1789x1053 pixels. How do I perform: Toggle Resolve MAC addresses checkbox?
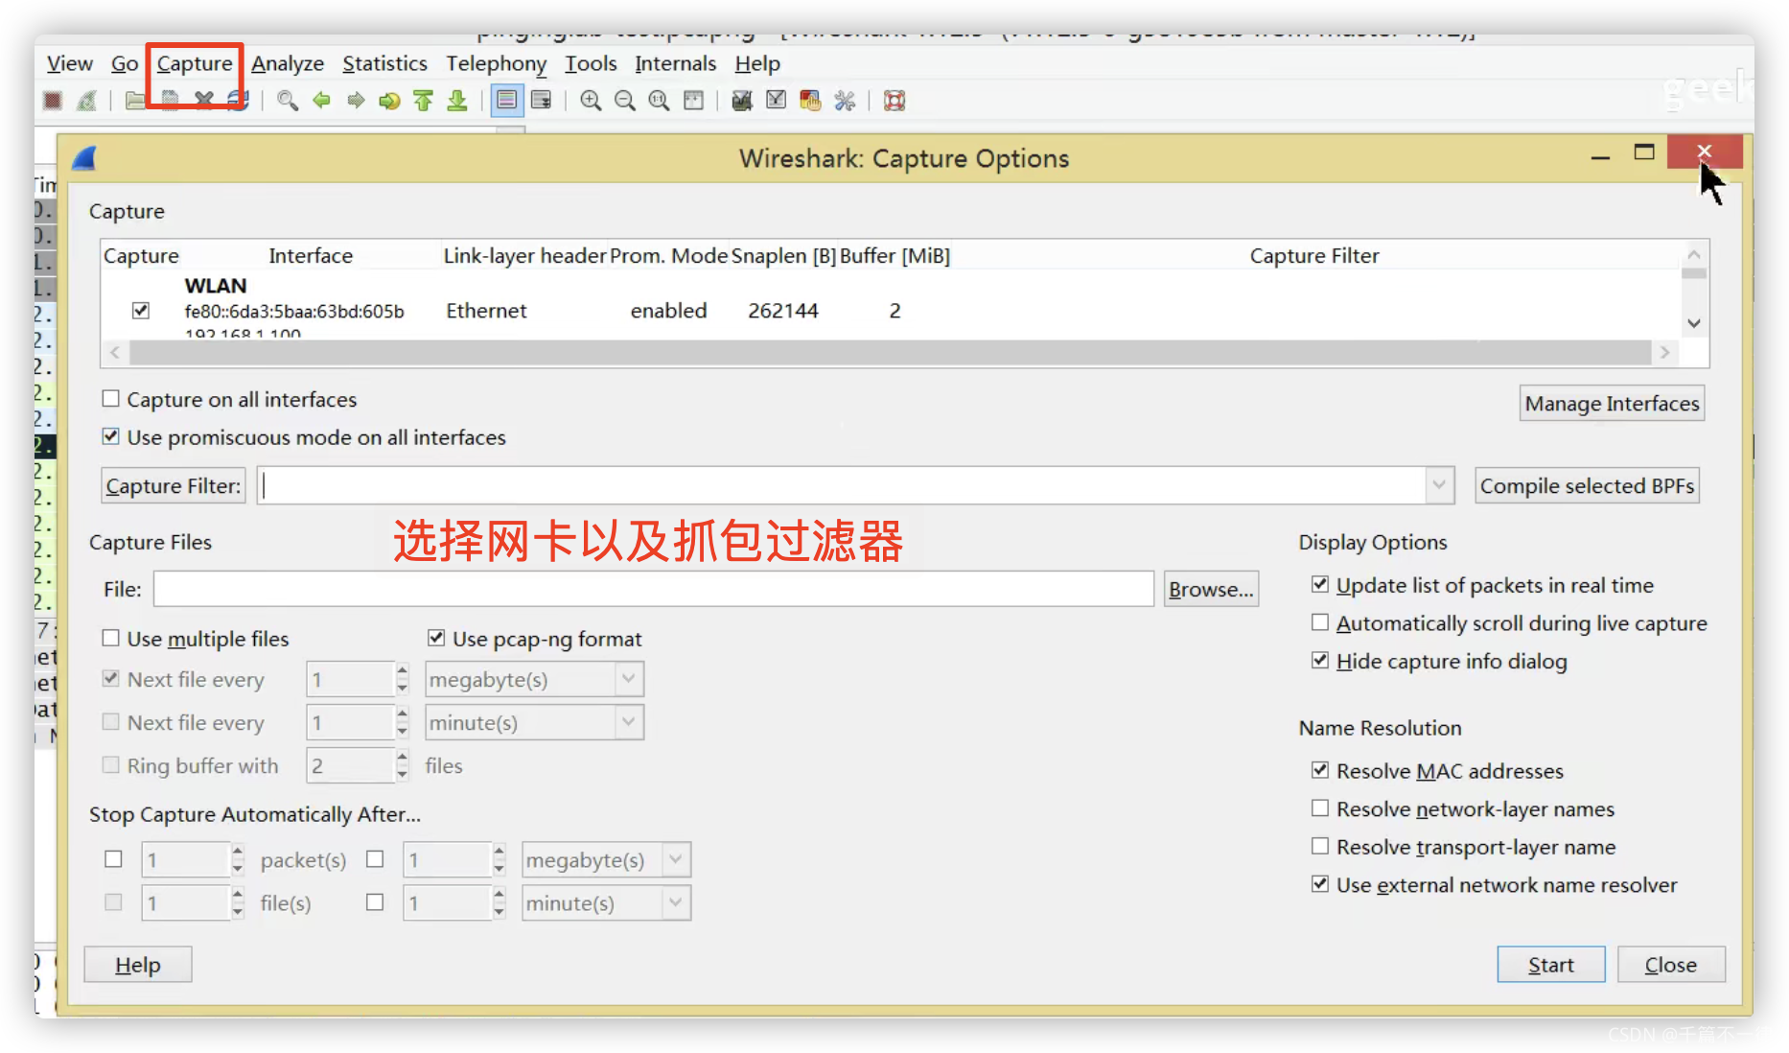coord(1320,770)
